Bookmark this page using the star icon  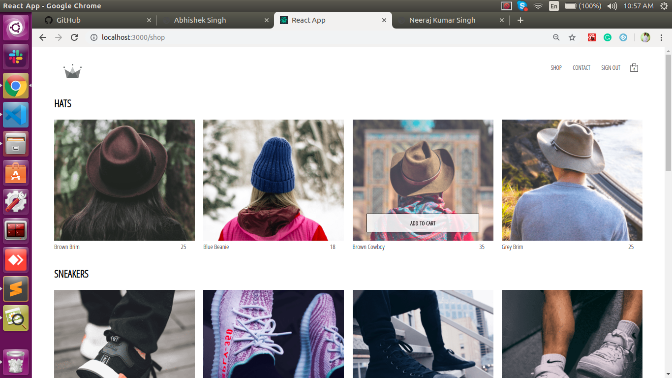click(x=572, y=37)
